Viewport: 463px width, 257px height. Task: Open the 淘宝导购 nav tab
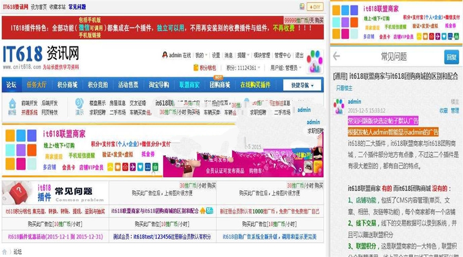(x=159, y=85)
